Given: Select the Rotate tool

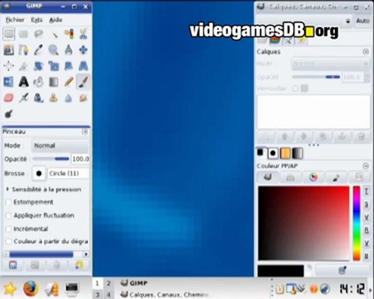Looking at the screenshot, I should 38,66.
